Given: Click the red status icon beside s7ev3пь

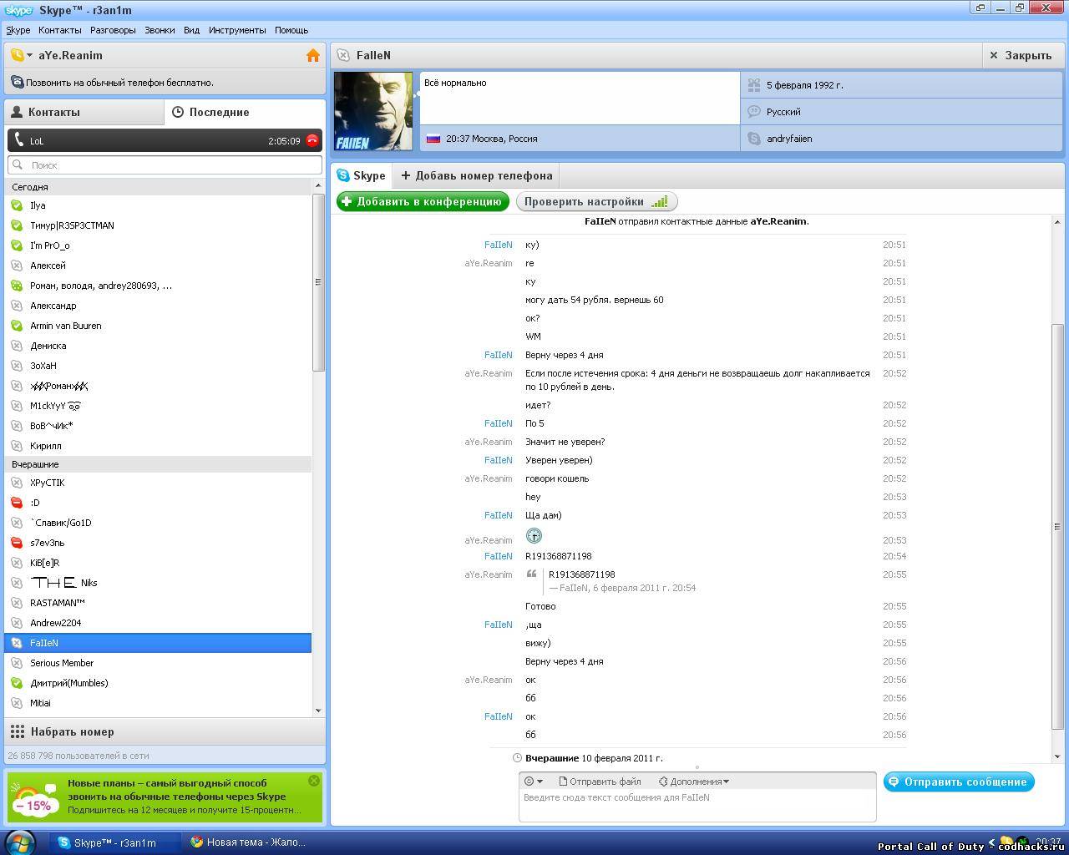Looking at the screenshot, I should pyautogui.click(x=17, y=543).
